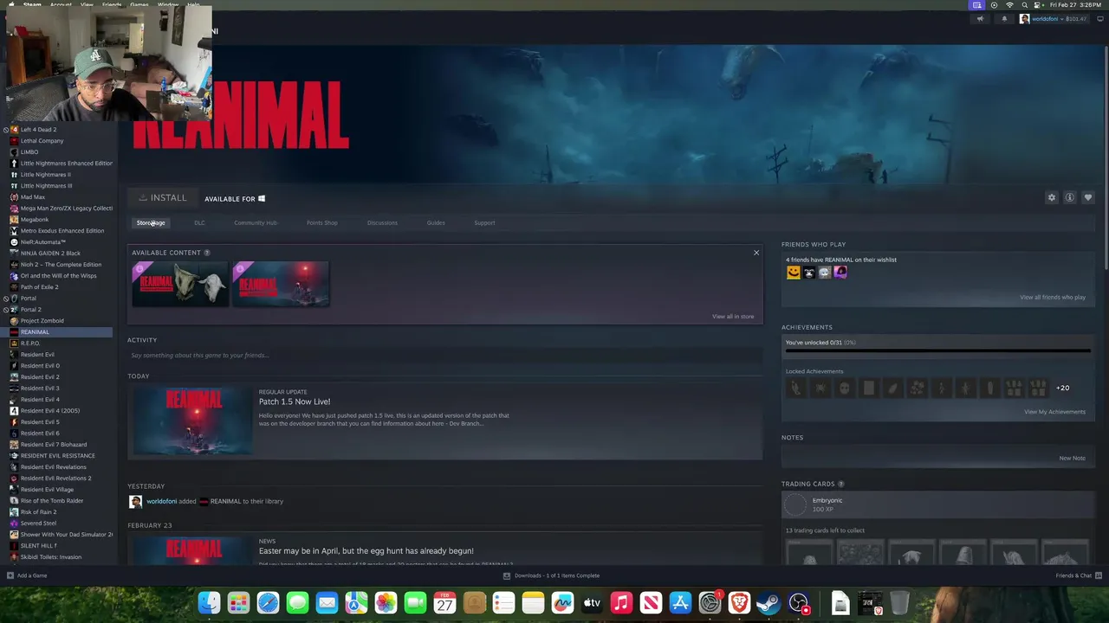Open the game settings gear icon
This screenshot has width=1109, height=623.
[x=1052, y=197]
